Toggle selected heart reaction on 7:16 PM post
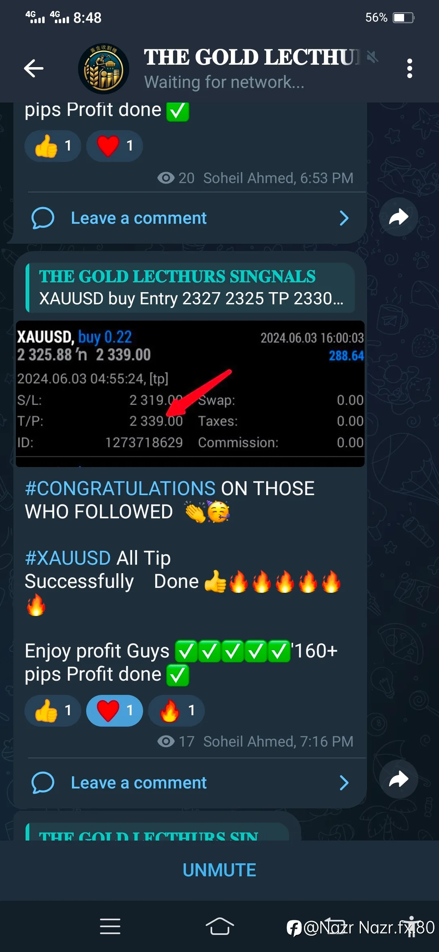This screenshot has height=952, width=439. [x=115, y=710]
